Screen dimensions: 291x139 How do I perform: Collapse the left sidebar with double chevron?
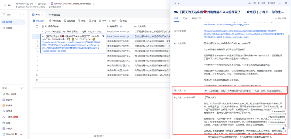(24, 15)
